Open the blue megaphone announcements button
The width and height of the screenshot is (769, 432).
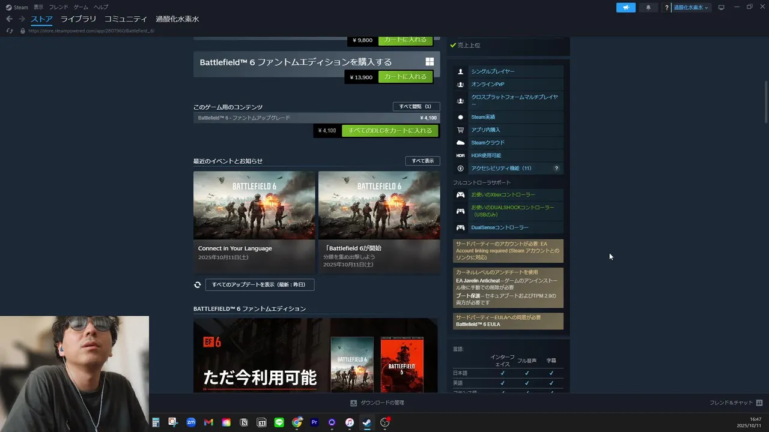(625, 7)
